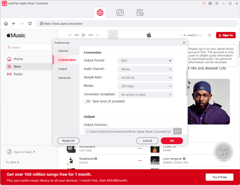Open the user account register icon

pos(210,3)
